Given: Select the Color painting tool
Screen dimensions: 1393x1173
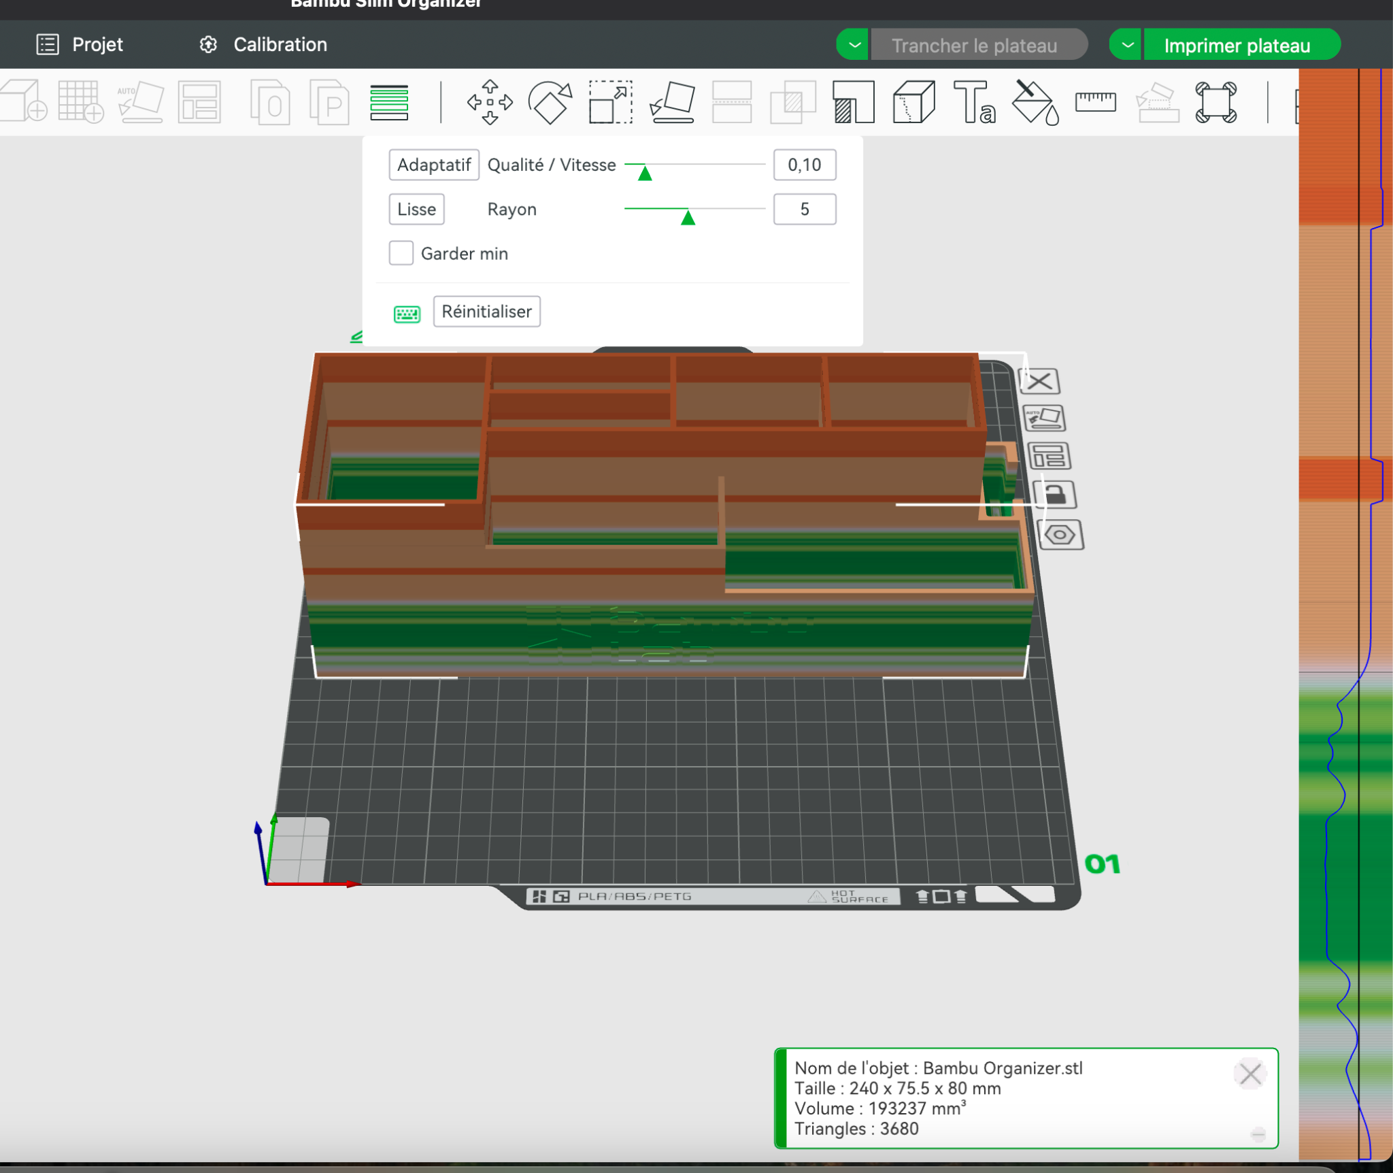Looking at the screenshot, I should point(1035,102).
